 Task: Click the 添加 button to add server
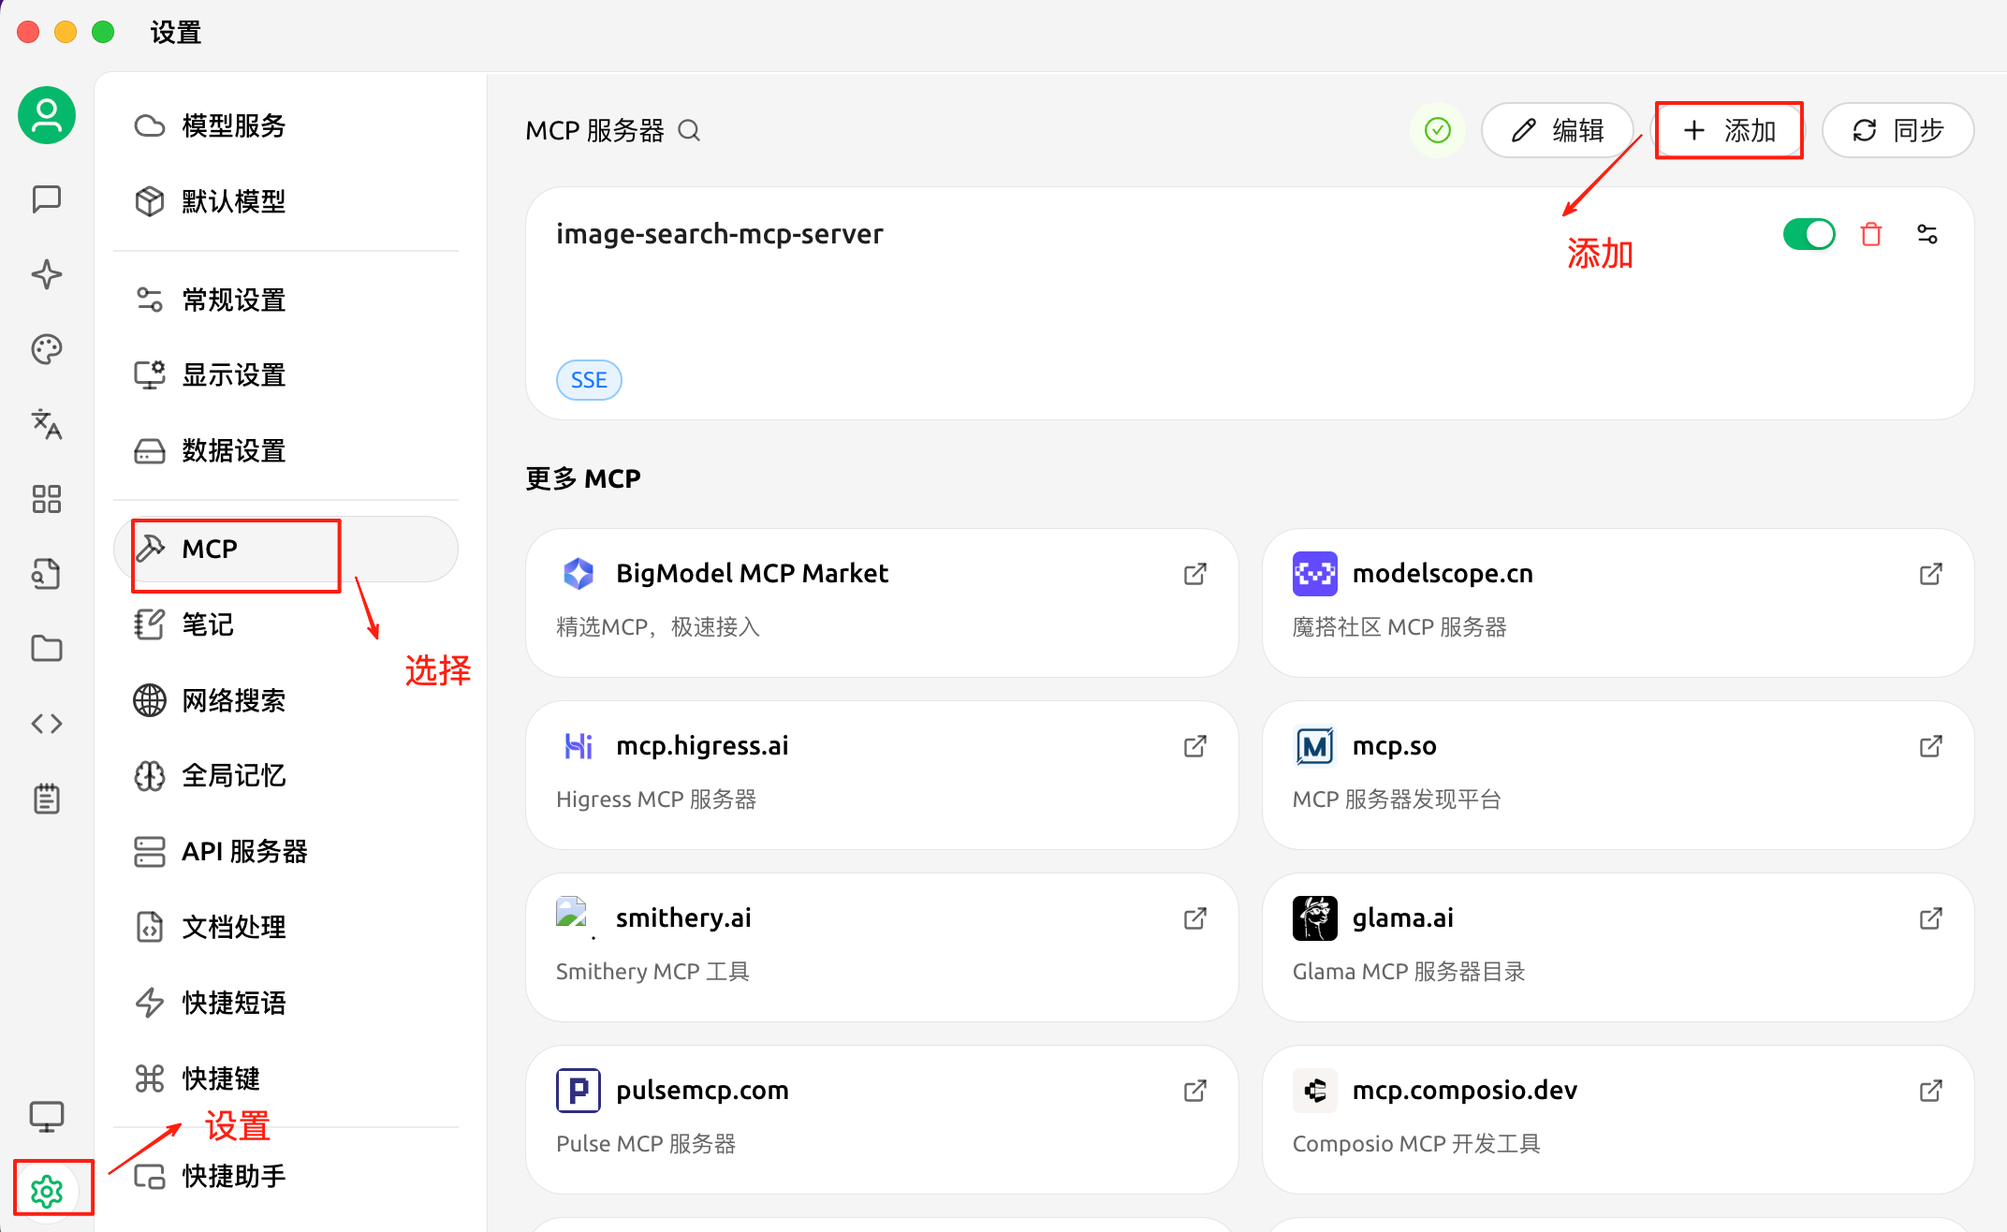[1728, 130]
